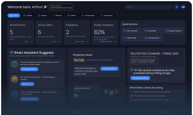Click the arrow next to View in Active Claims
This screenshot has height=115, width=193.
(58, 42)
